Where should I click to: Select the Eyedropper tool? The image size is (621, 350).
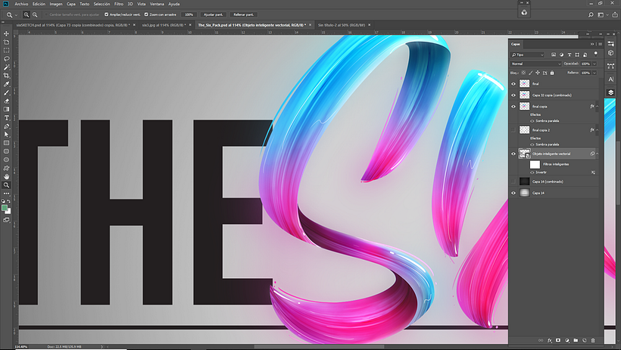click(7, 84)
